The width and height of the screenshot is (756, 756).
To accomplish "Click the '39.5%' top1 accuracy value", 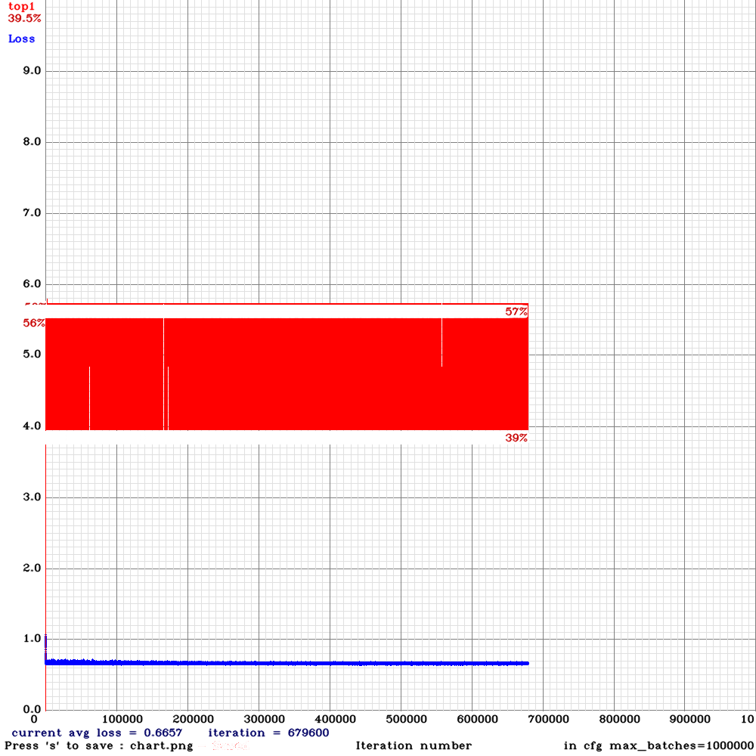I will [25, 19].
